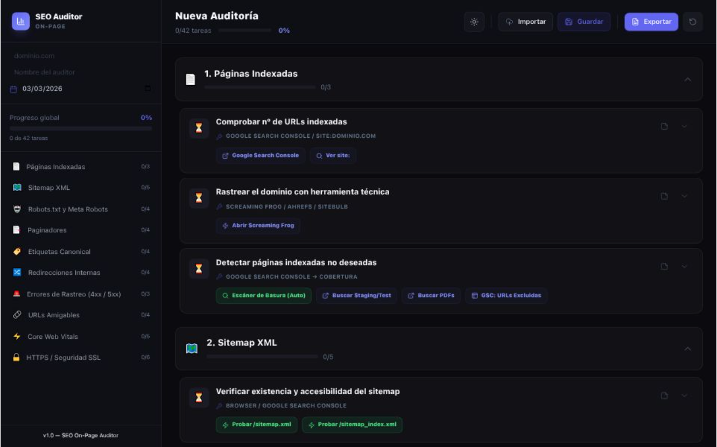Go to Core Web Vitals in sidebar

pos(53,337)
